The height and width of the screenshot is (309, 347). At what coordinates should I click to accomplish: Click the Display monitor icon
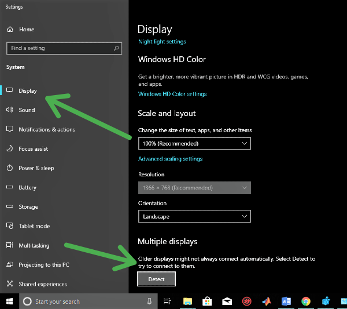(x=9, y=90)
